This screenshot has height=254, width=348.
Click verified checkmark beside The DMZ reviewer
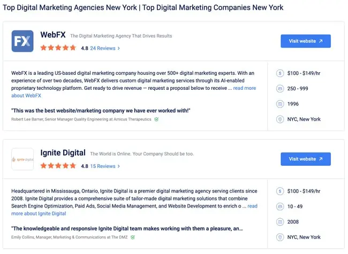coord(132,237)
